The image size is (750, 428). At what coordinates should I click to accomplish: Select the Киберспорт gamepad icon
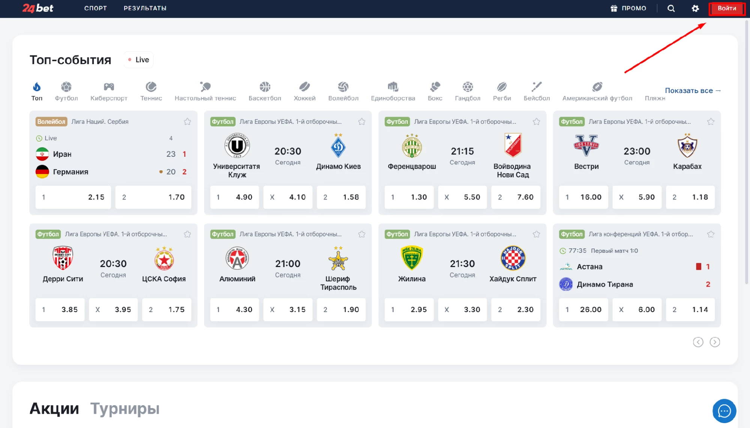tap(109, 87)
